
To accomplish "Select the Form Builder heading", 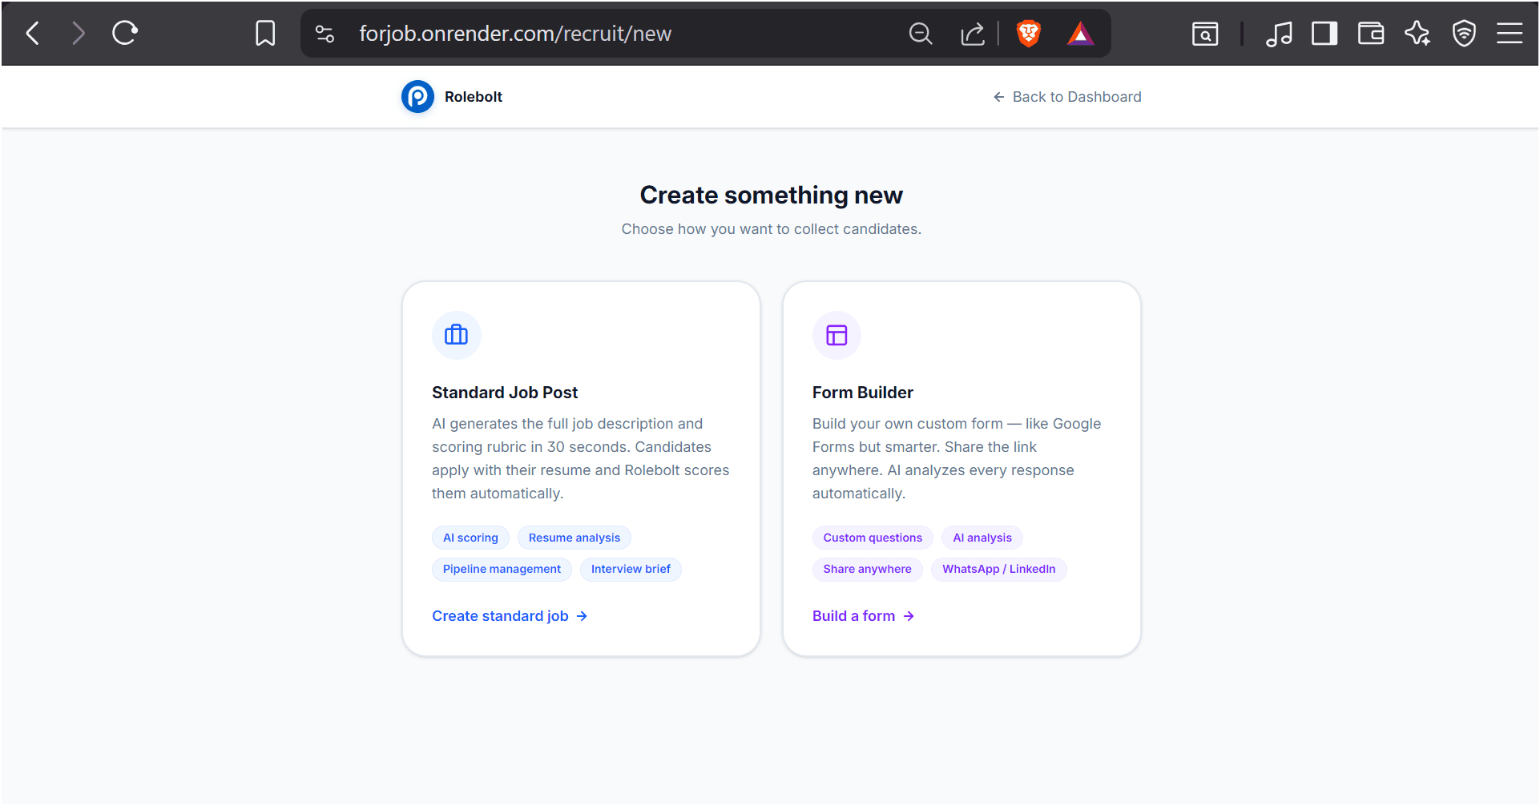I will [x=862, y=393].
